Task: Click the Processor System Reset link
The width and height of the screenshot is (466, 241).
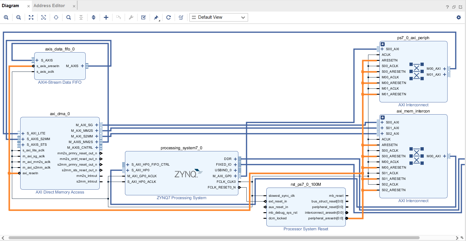Action: (x=306, y=229)
